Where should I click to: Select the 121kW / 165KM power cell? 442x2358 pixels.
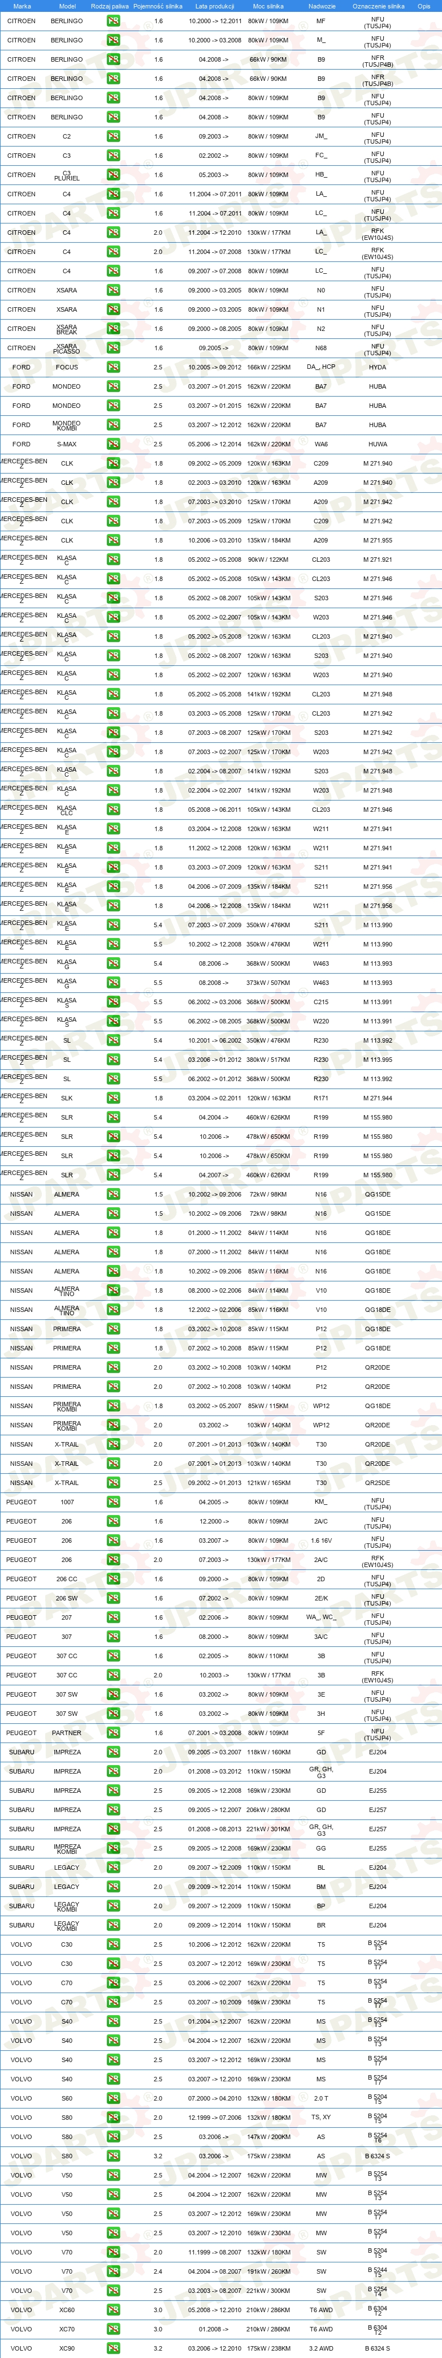[x=268, y=1482]
